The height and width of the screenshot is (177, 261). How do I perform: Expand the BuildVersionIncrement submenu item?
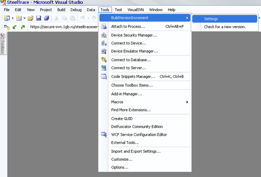point(145,18)
